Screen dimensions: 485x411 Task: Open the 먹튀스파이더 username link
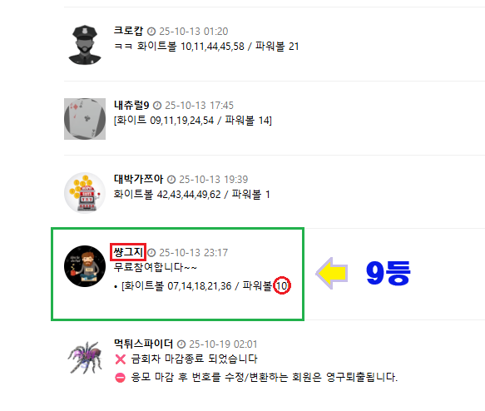[x=143, y=344]
